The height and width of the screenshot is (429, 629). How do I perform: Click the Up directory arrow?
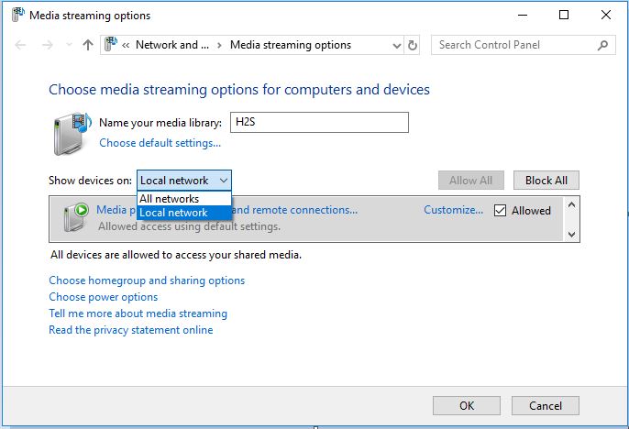(88, 45)
